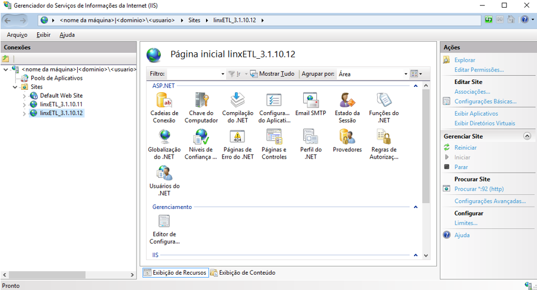
Task: Open Limites link under Configurar
Action: pos(466,223)
